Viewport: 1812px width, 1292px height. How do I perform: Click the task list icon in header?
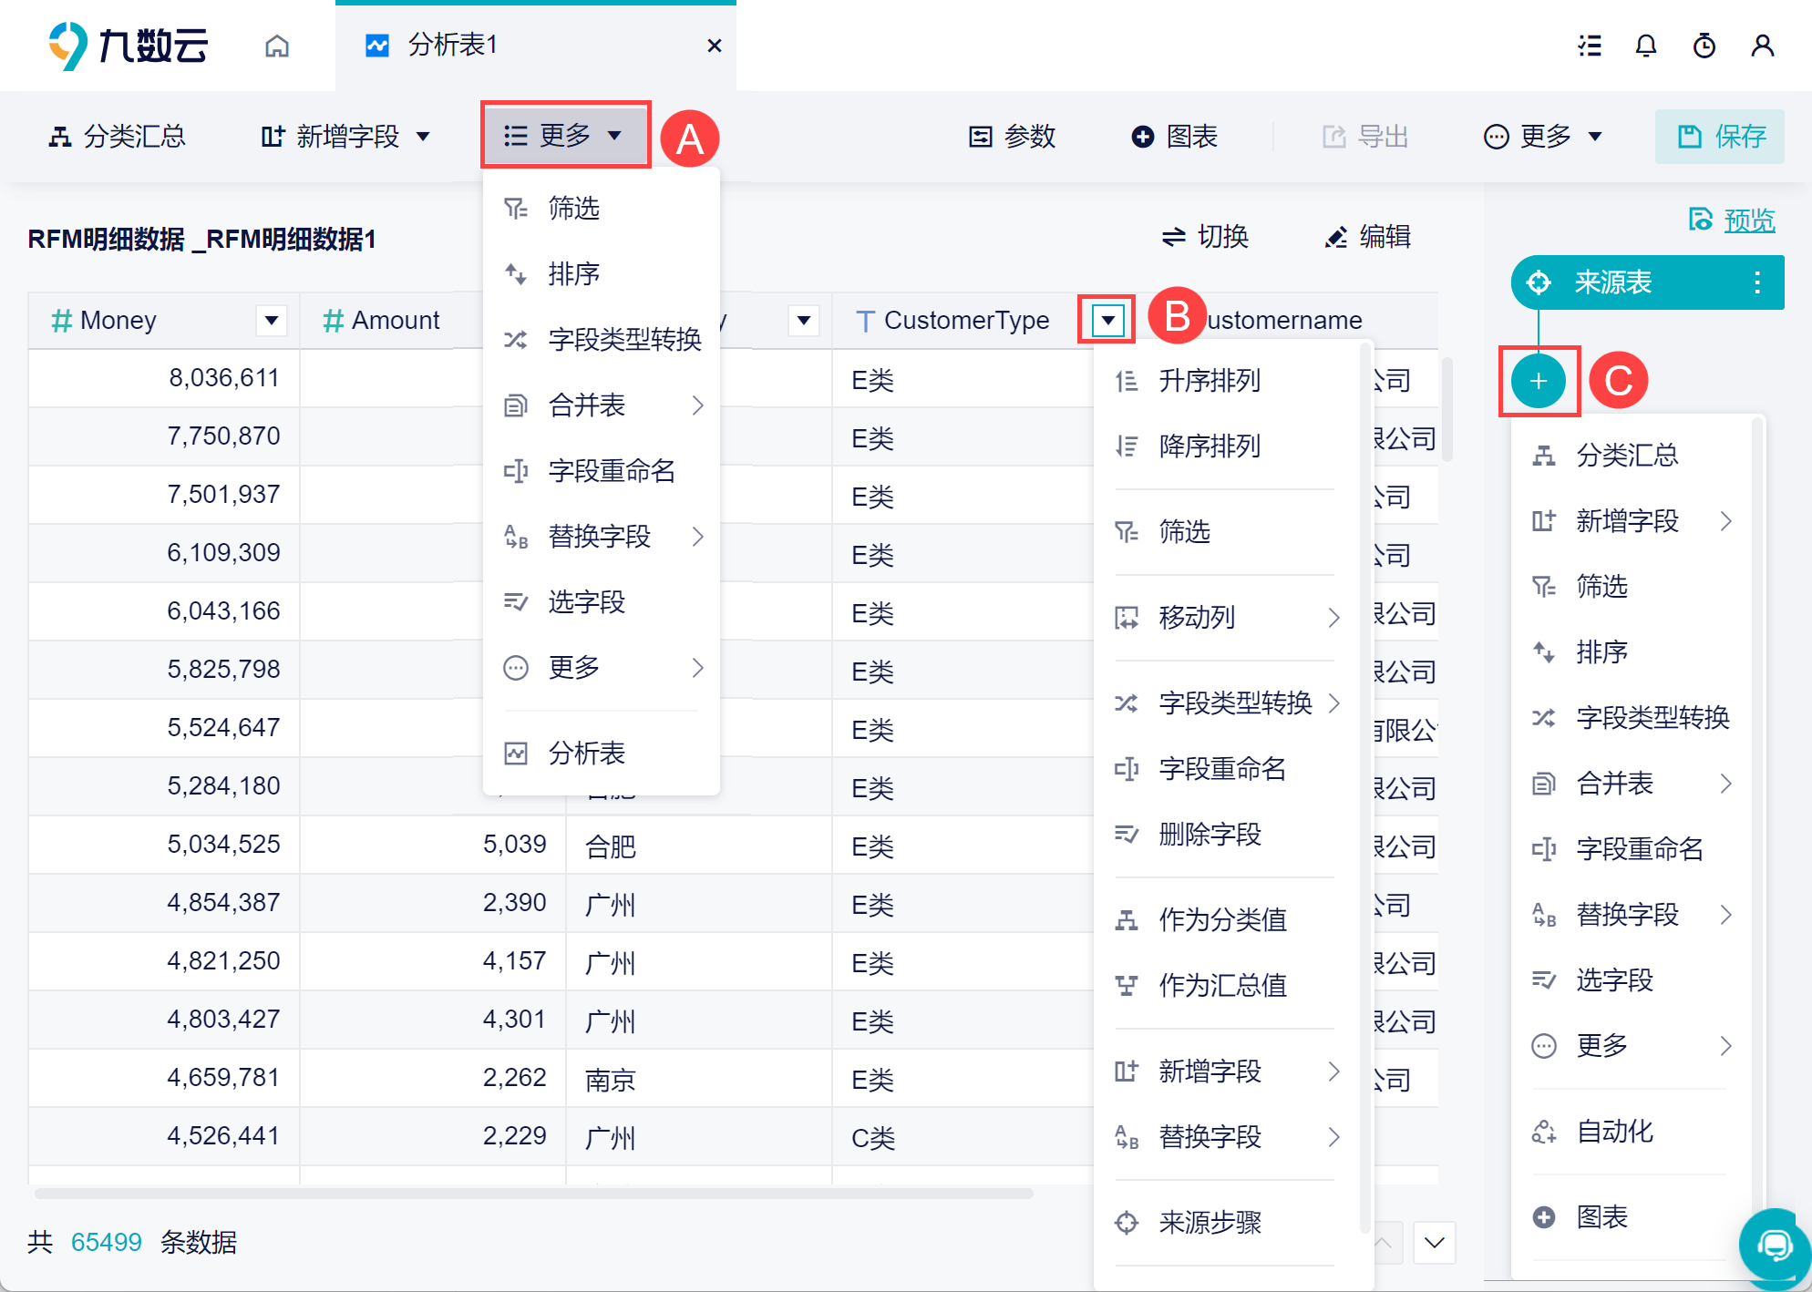click(1590, 46)
